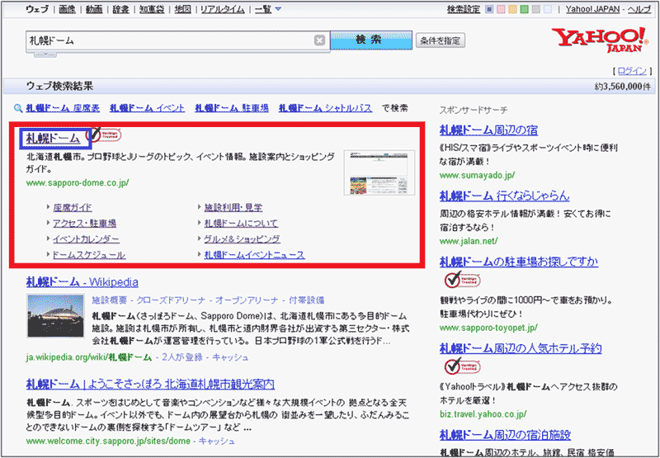Viewport: 660px width, 458px height.
Task: Click magnifier icon beside related searches
Action: pyautogui.click(x=17, y=108)
